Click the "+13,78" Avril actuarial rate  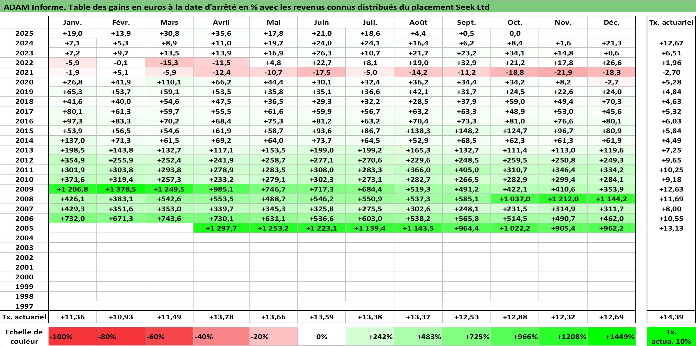pyautogui.click(x=221, y=317)
